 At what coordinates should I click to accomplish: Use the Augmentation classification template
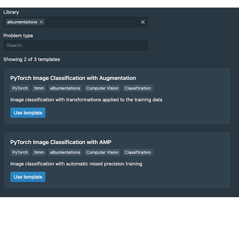pyautogui.click(x=28, y=113)
